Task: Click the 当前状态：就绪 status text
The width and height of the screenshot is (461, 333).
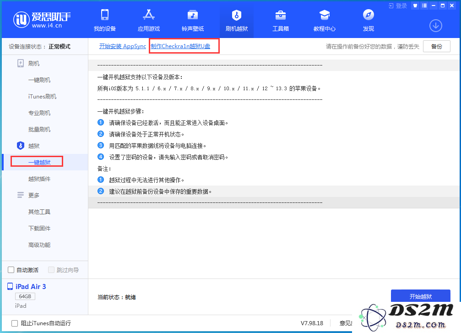Action: click(116, 297)
